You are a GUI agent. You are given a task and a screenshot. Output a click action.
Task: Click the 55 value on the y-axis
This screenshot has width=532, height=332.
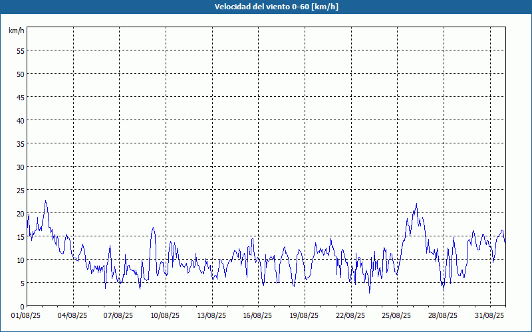pos(21,51)
